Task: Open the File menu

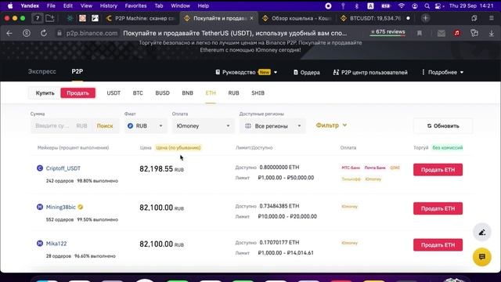Action: pos(51,5)
